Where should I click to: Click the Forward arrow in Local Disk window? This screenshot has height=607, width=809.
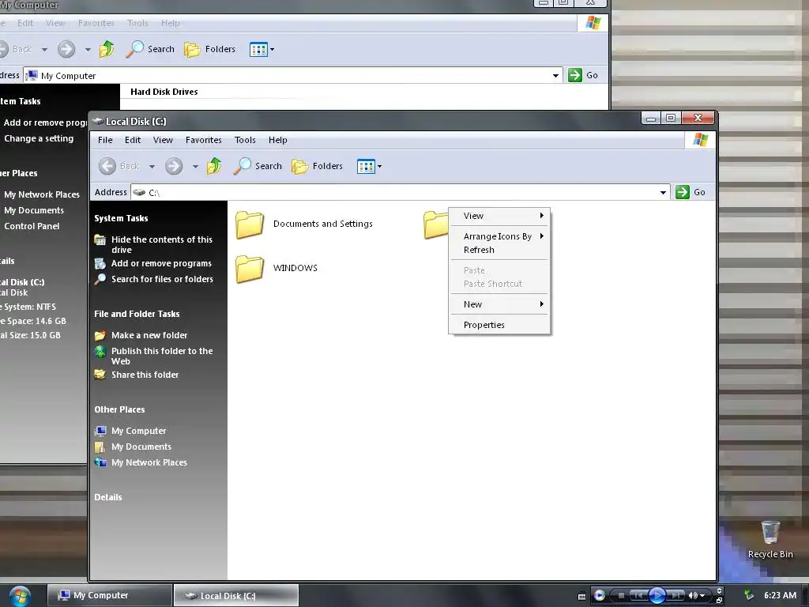click(174, 166)
